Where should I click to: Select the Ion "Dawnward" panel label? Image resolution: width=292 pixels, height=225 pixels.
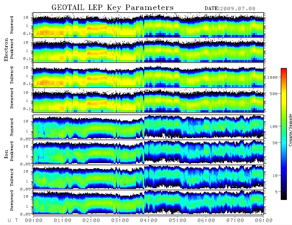[x=12, y=200]
